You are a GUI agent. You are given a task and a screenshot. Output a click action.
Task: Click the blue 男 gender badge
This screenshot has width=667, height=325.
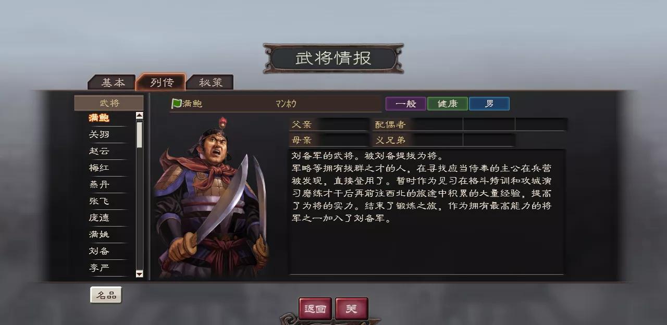click(489, 104)
